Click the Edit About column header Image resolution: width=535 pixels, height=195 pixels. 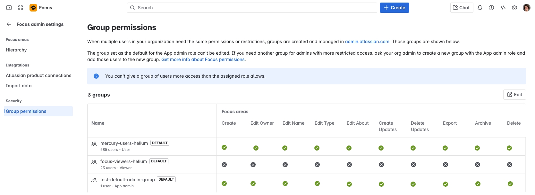(x=358, y=123)
